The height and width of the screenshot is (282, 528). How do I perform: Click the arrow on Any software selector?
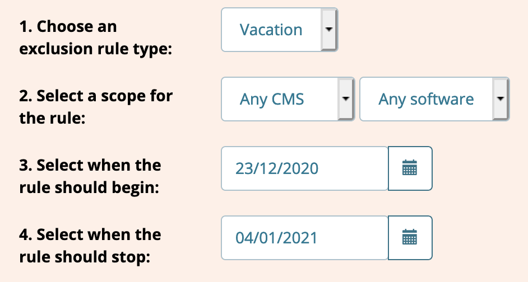tap(501, 99)
